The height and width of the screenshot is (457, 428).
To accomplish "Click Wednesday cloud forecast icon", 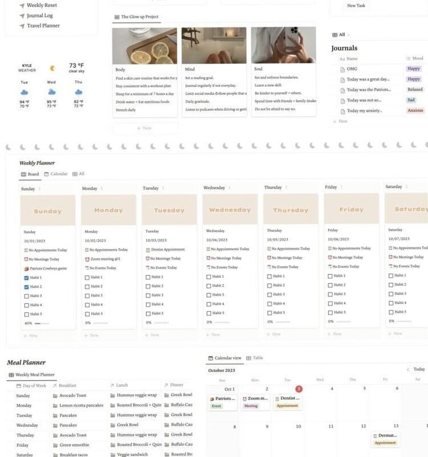I will click(51, 92).
